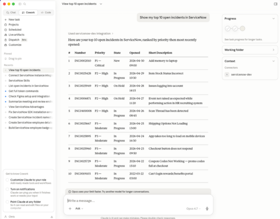Collapse the Progress panel

(273, 19)
